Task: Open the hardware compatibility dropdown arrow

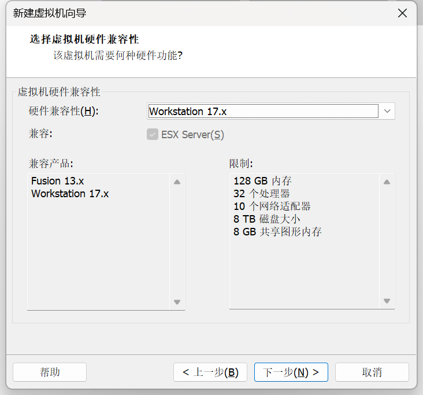Action: coord(387,111)
